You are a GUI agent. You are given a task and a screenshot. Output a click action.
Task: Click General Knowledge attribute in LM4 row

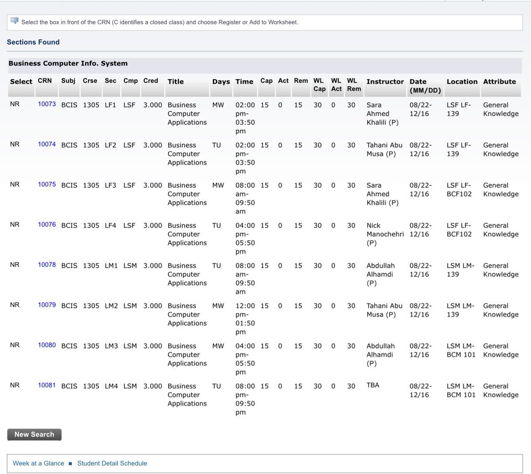point(501,390)
